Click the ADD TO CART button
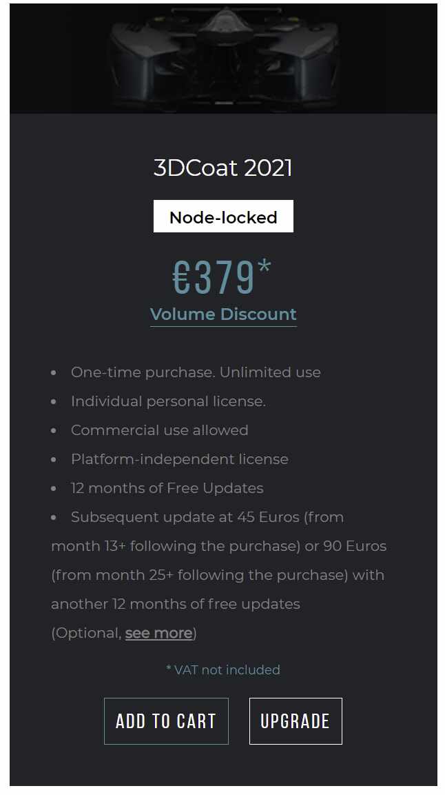 point(166,721)
